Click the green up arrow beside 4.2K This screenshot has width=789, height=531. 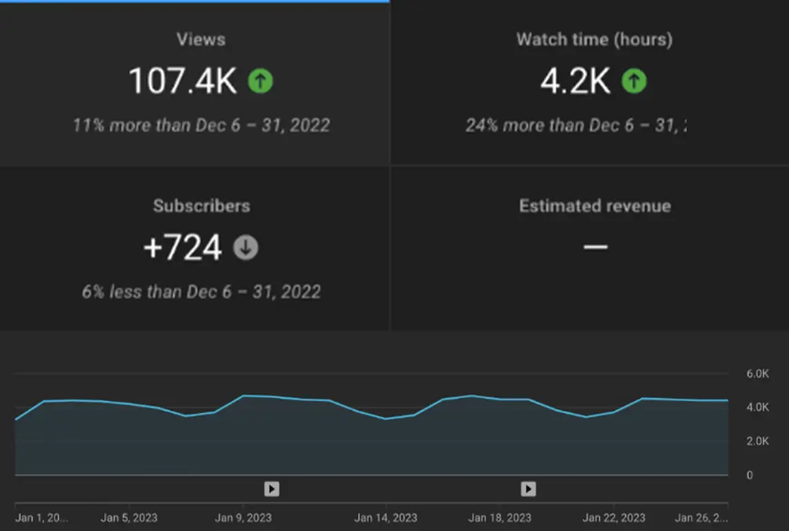(634, 82)
